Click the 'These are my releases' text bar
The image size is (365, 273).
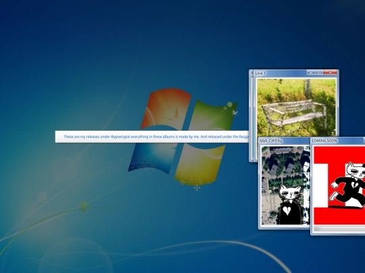click(152, 137)
